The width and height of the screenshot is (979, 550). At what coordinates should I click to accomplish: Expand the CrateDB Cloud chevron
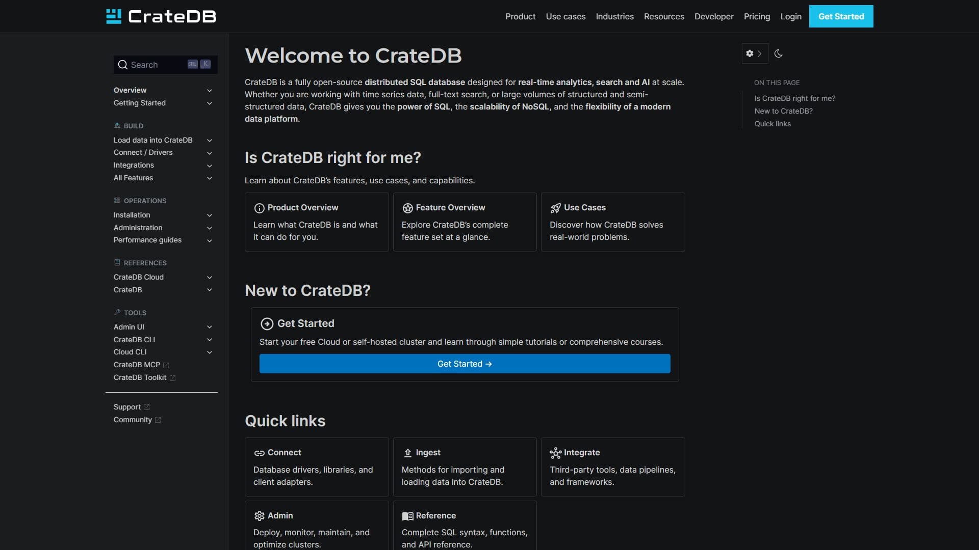210,278
